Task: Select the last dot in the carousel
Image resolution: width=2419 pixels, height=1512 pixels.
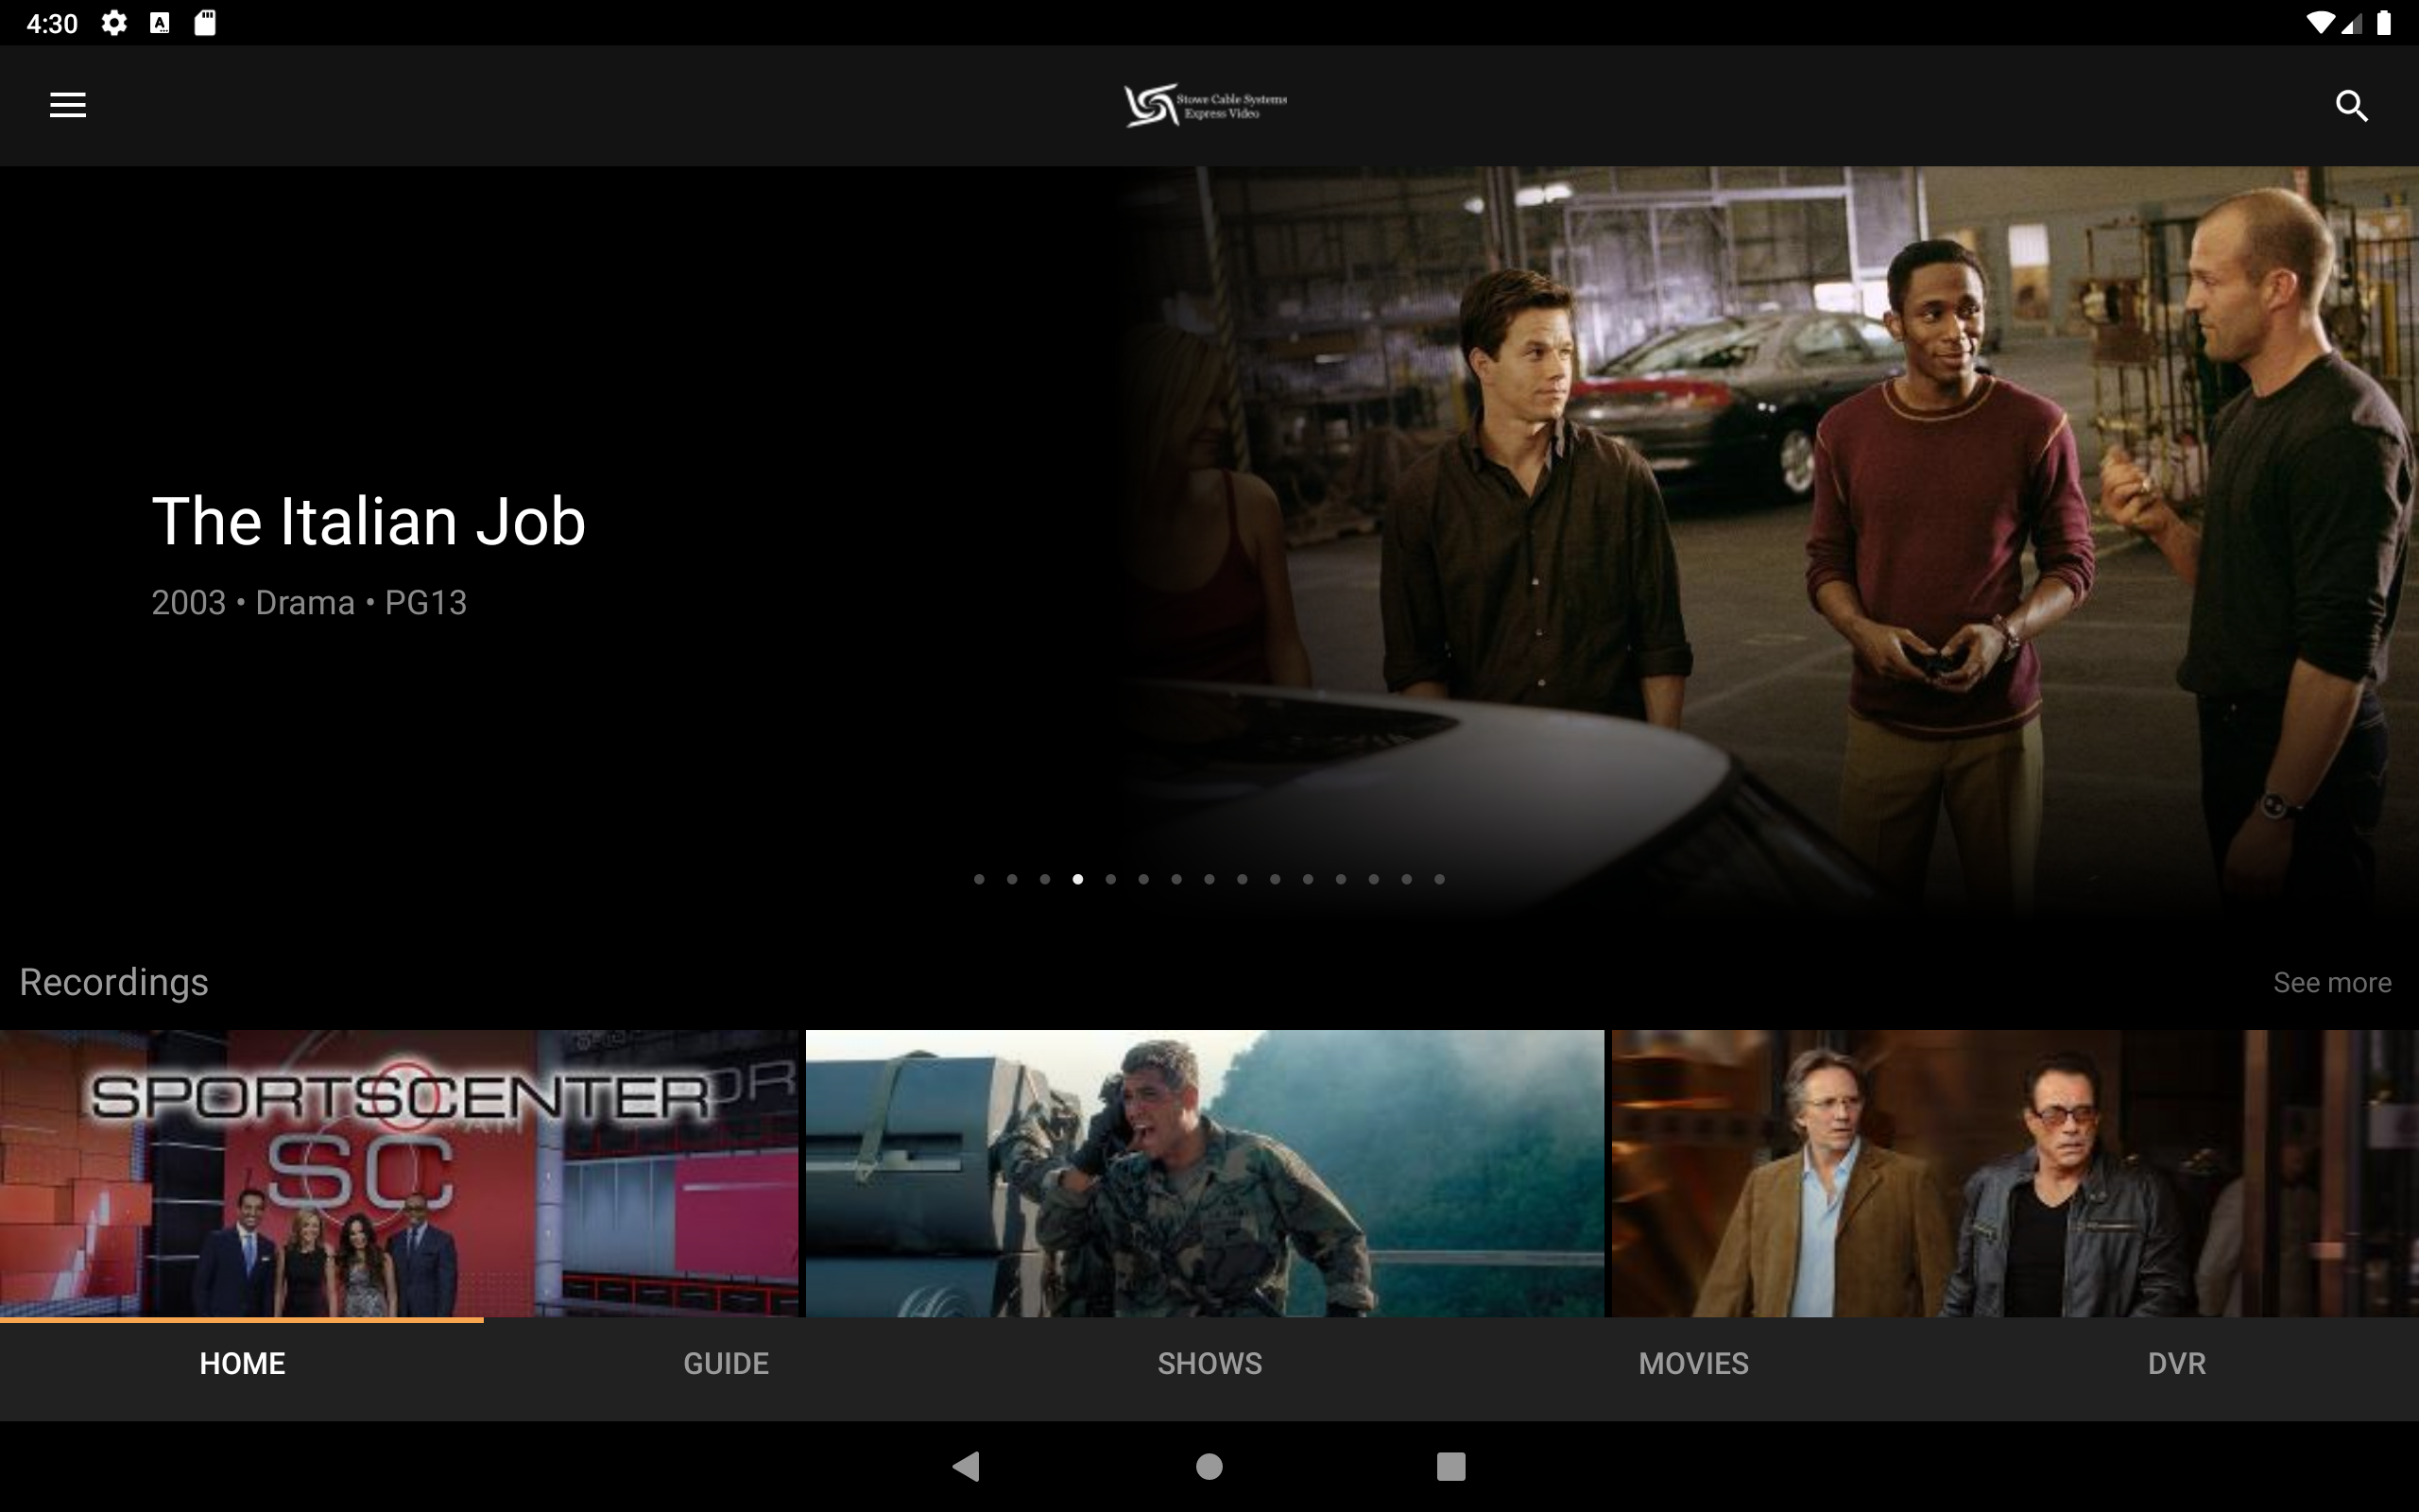Action: (x=1437, y=879)
